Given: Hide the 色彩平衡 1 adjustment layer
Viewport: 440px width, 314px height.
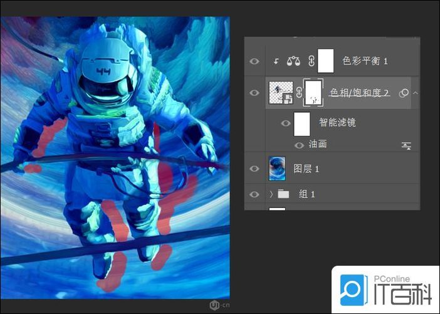Looking at the screenshot, I should pos(254,61).
